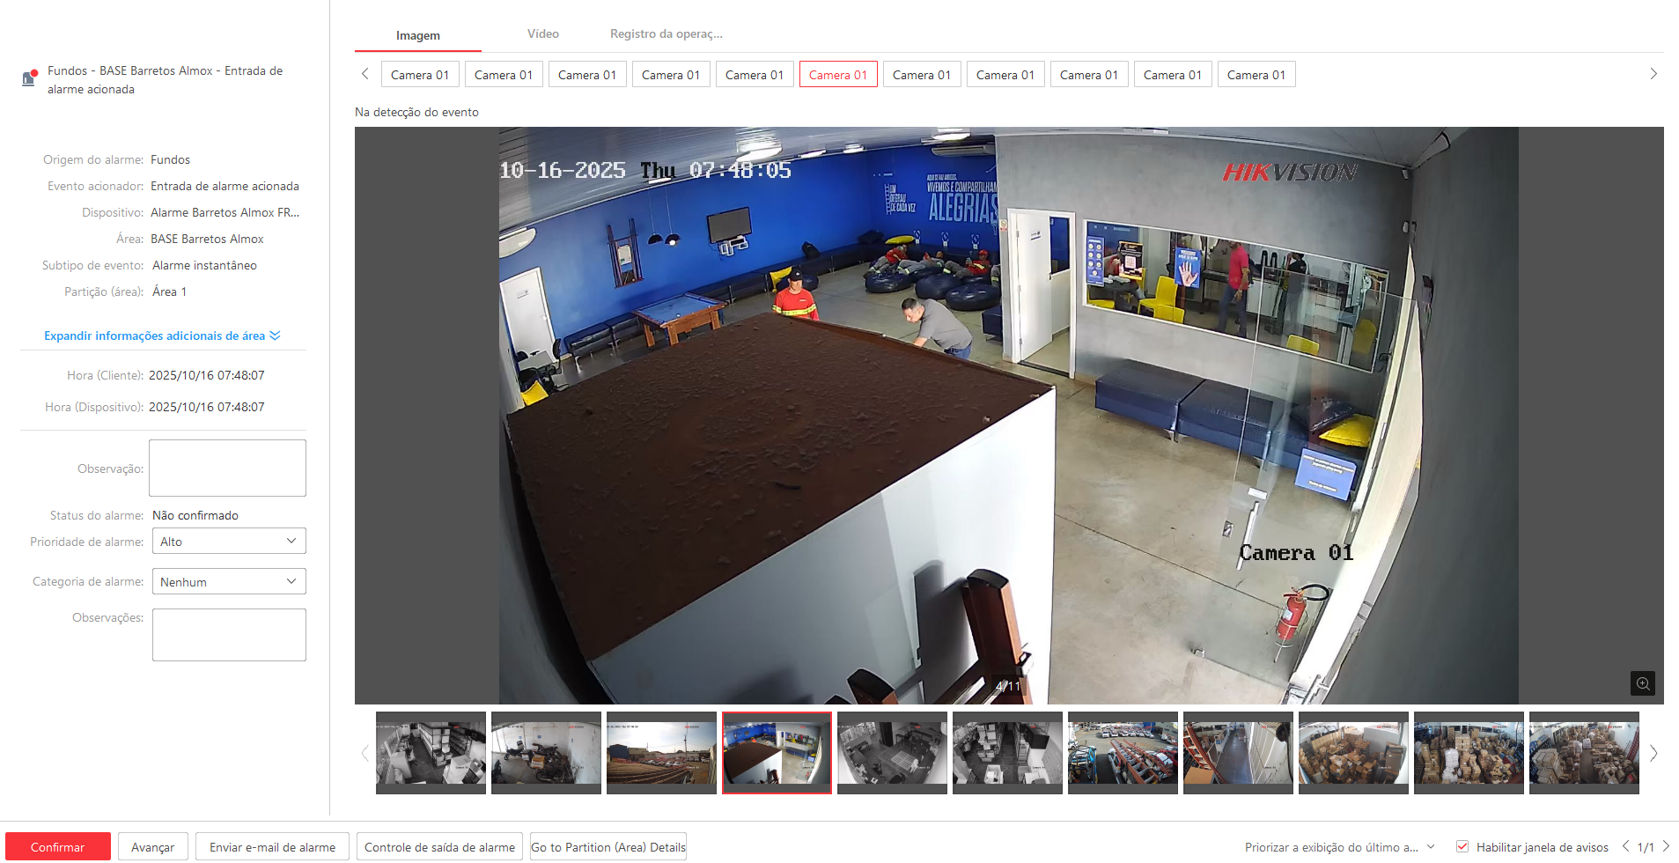
Task: Open the Prioridade de alarme dropdown
Action: click(x=229, y=542)
